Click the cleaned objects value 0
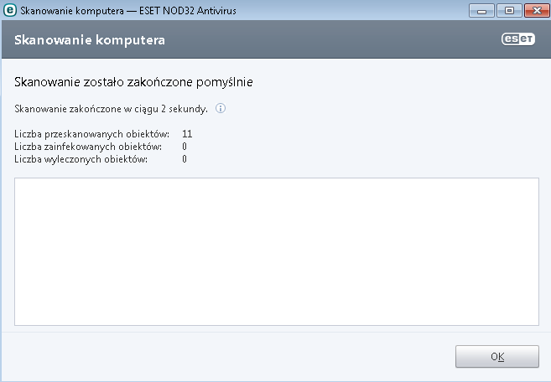Image resolution: width=551 pixels, height=382 pixels. pos(185,159)
